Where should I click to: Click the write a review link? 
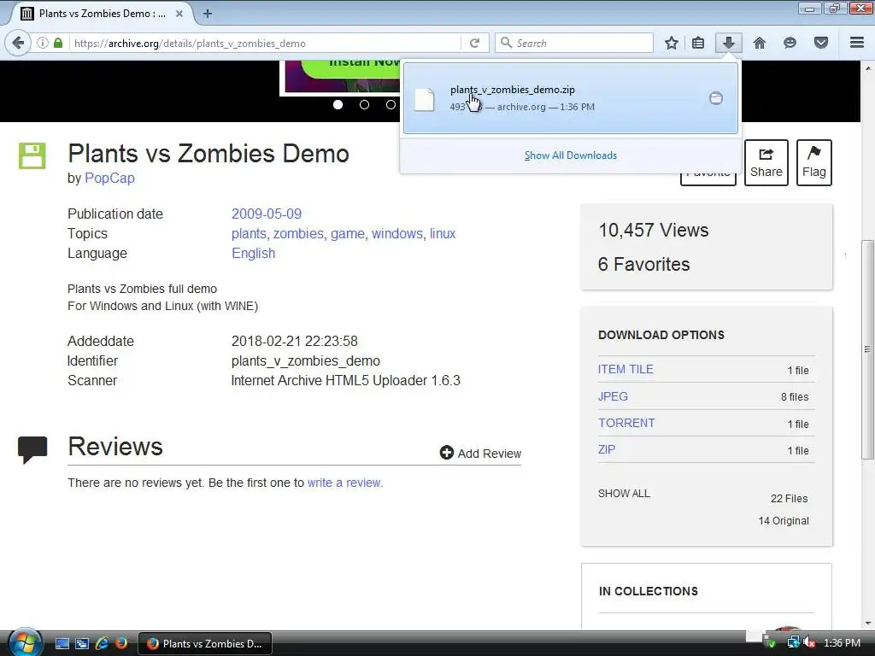click(345, 483)
